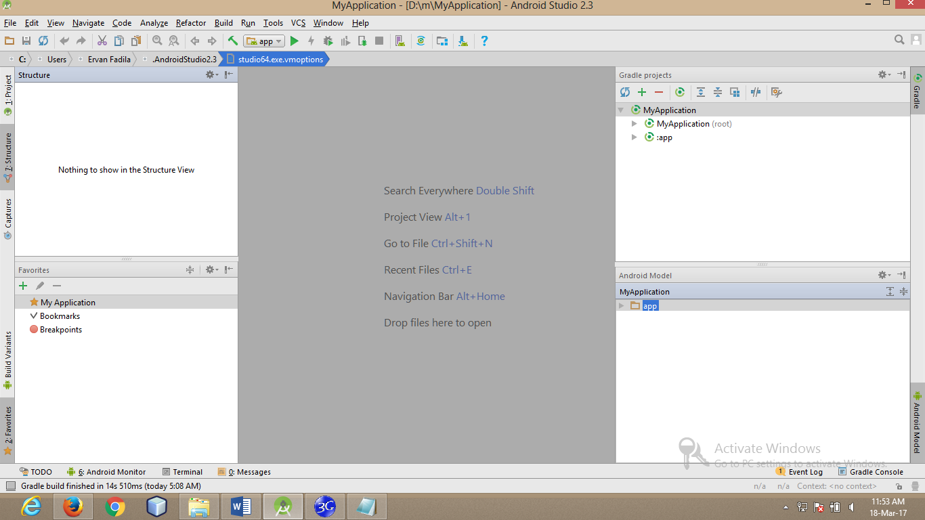925x520 pixels.
Task: Click the Apply Changes lightning icon
Action: (311, 41)
